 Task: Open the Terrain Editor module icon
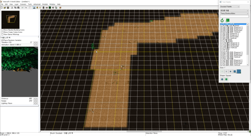click(x=34, y=8)
